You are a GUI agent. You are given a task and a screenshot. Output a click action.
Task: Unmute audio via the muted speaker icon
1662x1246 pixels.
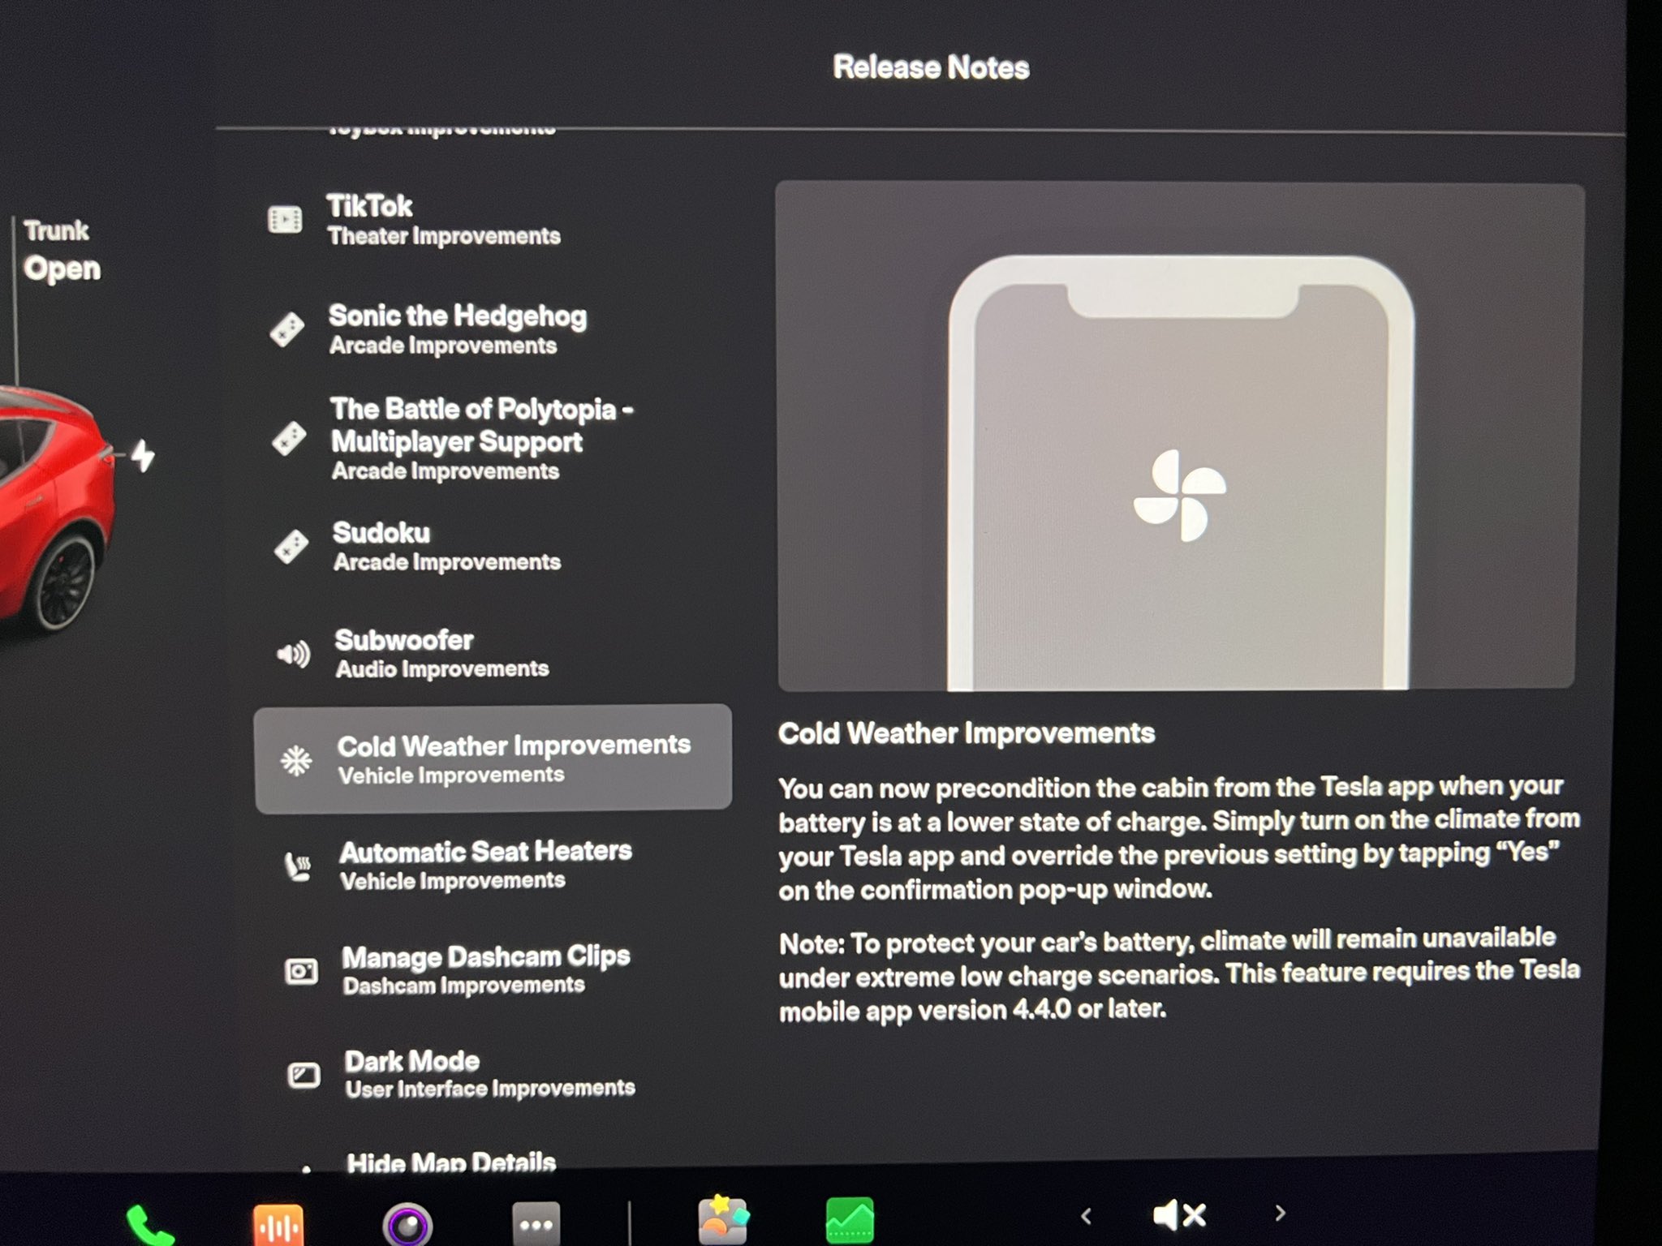[x=1179, y=1215]
